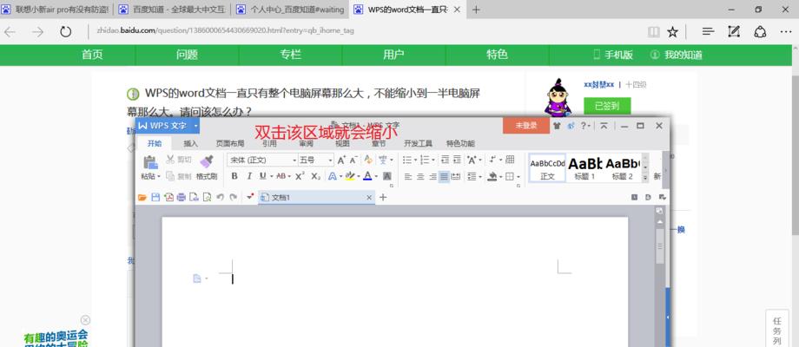This screenshot has height=347, width=799.
Task: Open the 页面布局 ribbon tab
Action: coord(230,143)
